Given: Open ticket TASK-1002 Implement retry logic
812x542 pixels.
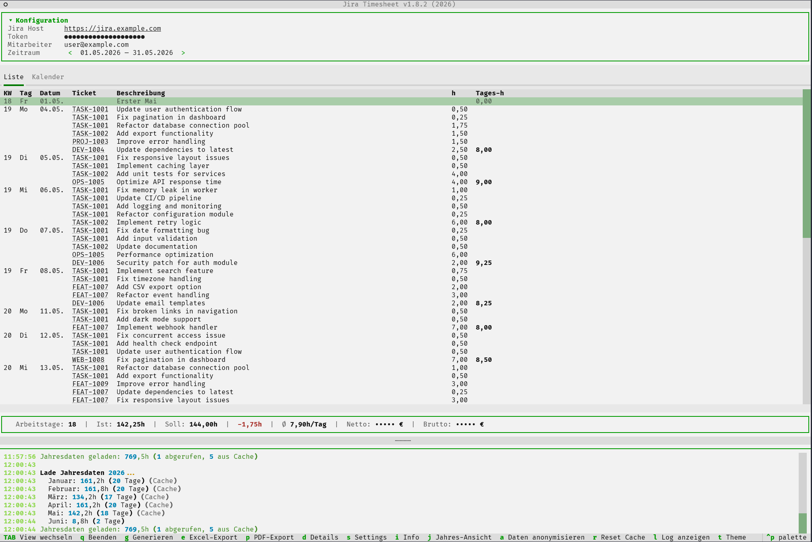Looking at the screenshot, I should tap(90, 223).
